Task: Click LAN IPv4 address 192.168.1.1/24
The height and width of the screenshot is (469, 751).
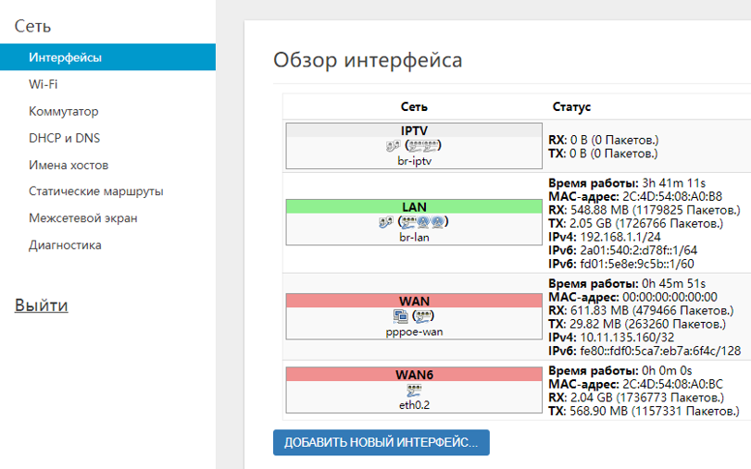Action: tap(620, 237)
